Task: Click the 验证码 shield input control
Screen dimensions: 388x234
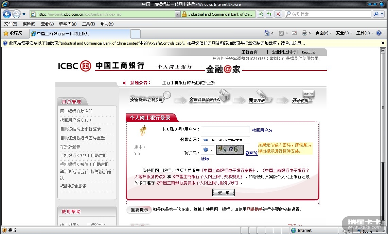Action: coord(208,150)
